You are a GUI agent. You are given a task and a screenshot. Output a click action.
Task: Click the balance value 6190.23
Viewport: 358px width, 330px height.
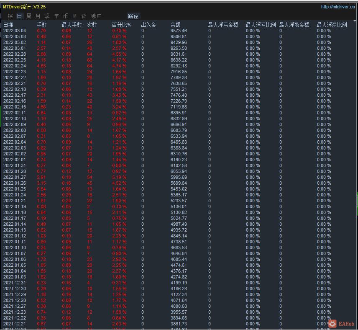(x=179, y=160)
